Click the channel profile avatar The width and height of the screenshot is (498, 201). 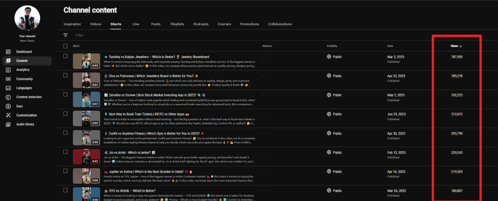[x=27, y=18]
